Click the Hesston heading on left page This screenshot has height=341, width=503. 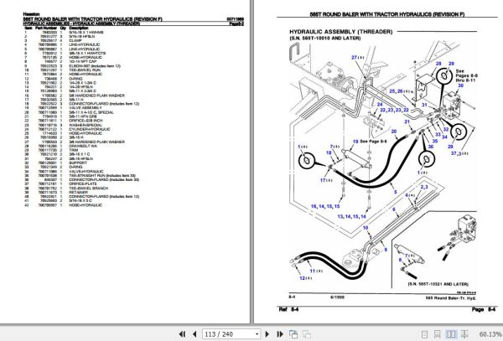click(32, 14)
